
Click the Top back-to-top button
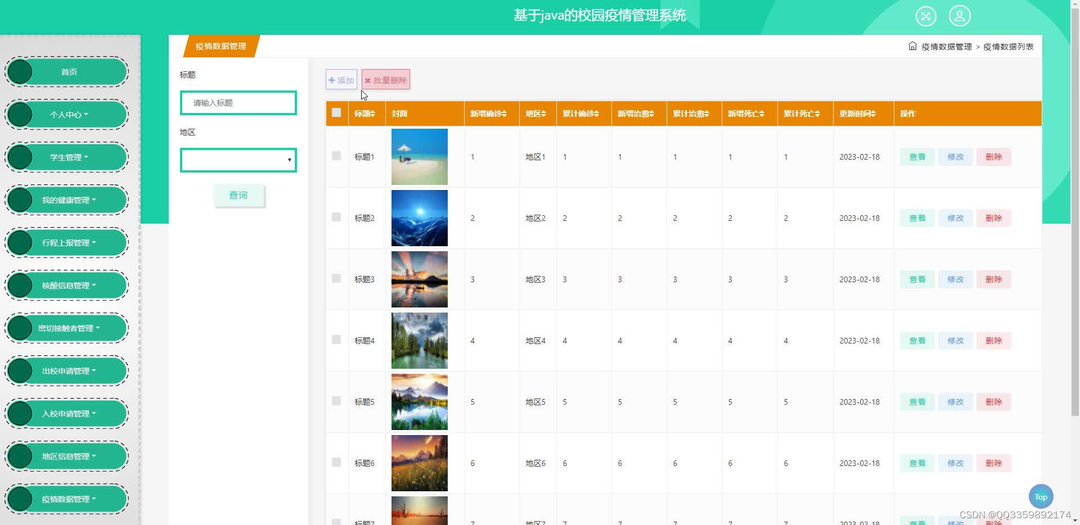1041,496
